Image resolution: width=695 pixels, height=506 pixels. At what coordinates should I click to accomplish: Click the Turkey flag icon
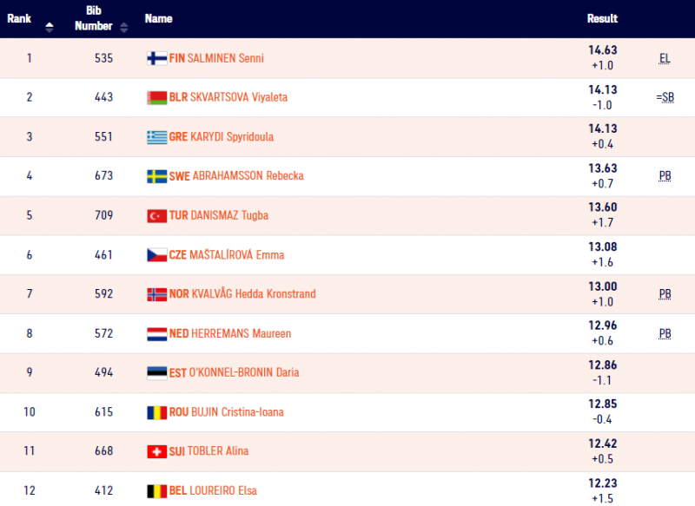[156, 215]
